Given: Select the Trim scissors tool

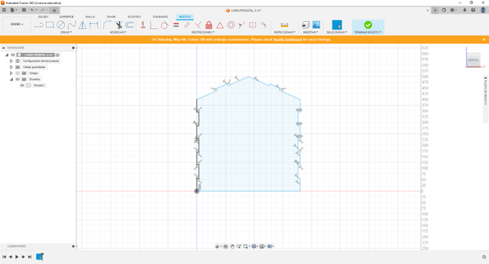Looking at the screenshot, I should 118,25.
